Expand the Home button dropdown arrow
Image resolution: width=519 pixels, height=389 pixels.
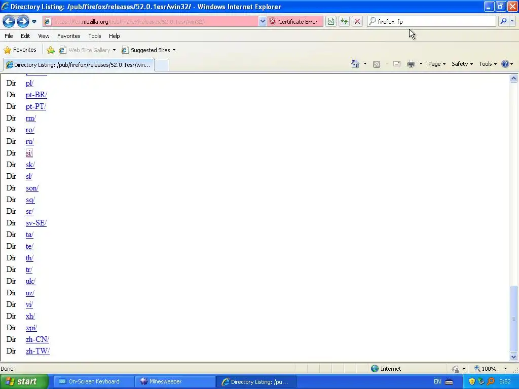tap(365, 64)
